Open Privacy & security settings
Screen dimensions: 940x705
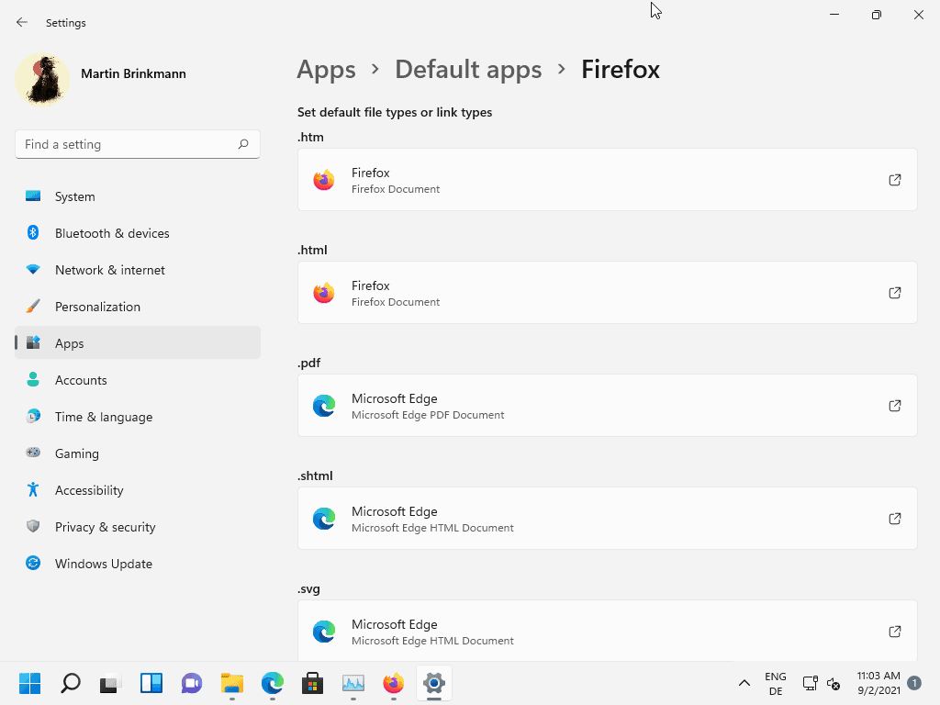138,527
